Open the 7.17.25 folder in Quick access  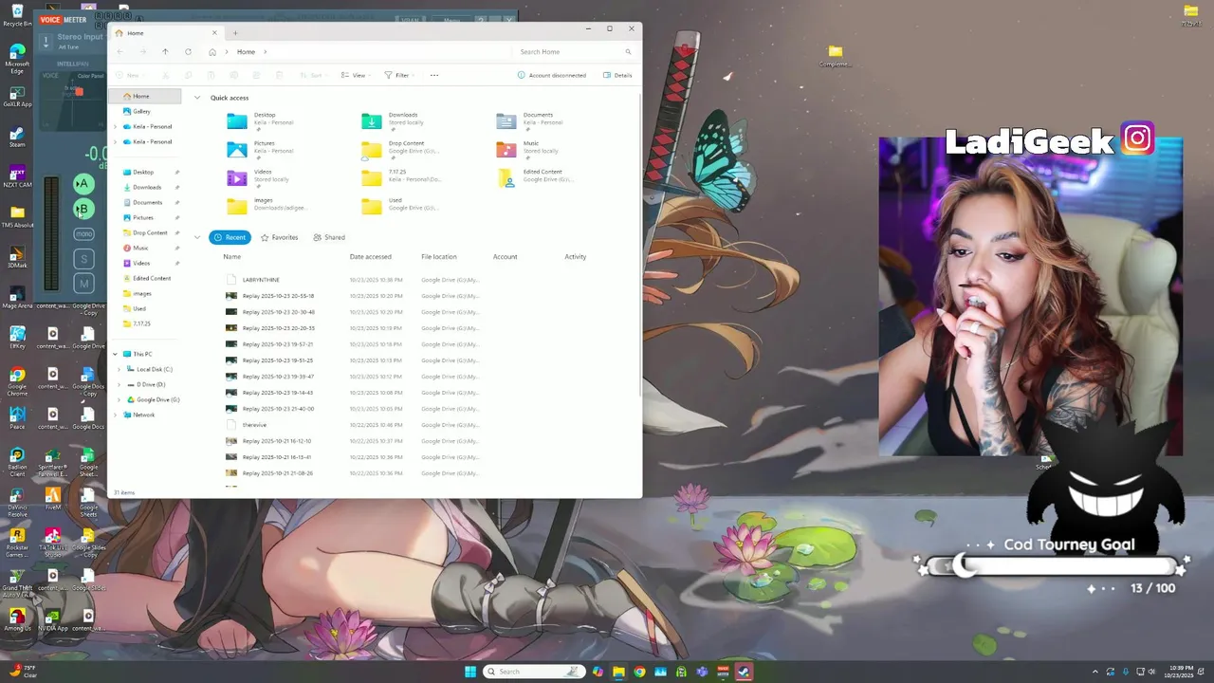point(400,177)
